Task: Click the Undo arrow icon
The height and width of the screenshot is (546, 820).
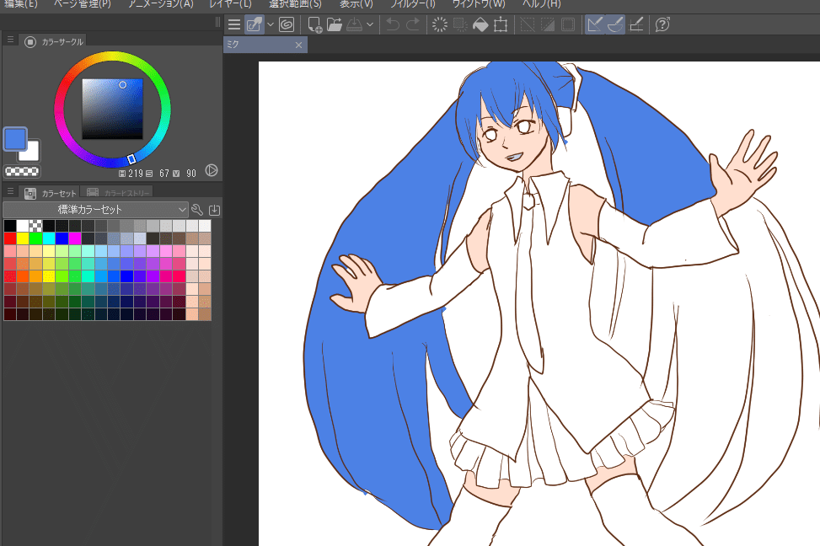Action: [x=393, y=24]
